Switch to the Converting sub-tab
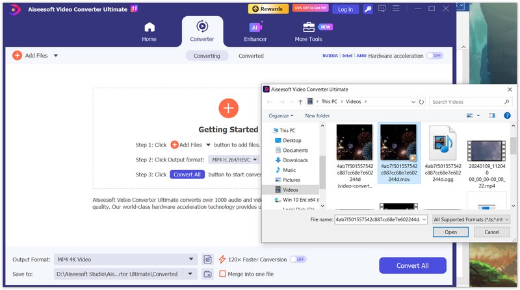The width and height of the screenshot is (520, 290). [207, 56]
